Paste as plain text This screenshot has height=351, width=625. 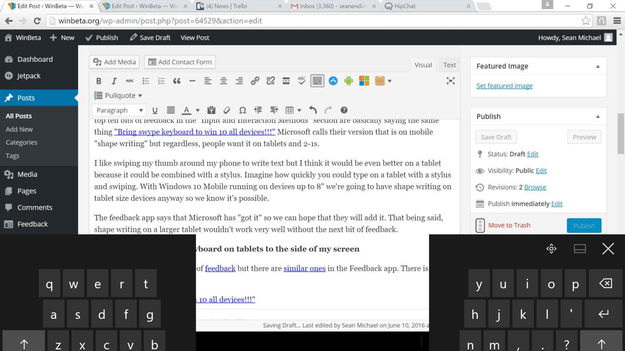(211, 110)
